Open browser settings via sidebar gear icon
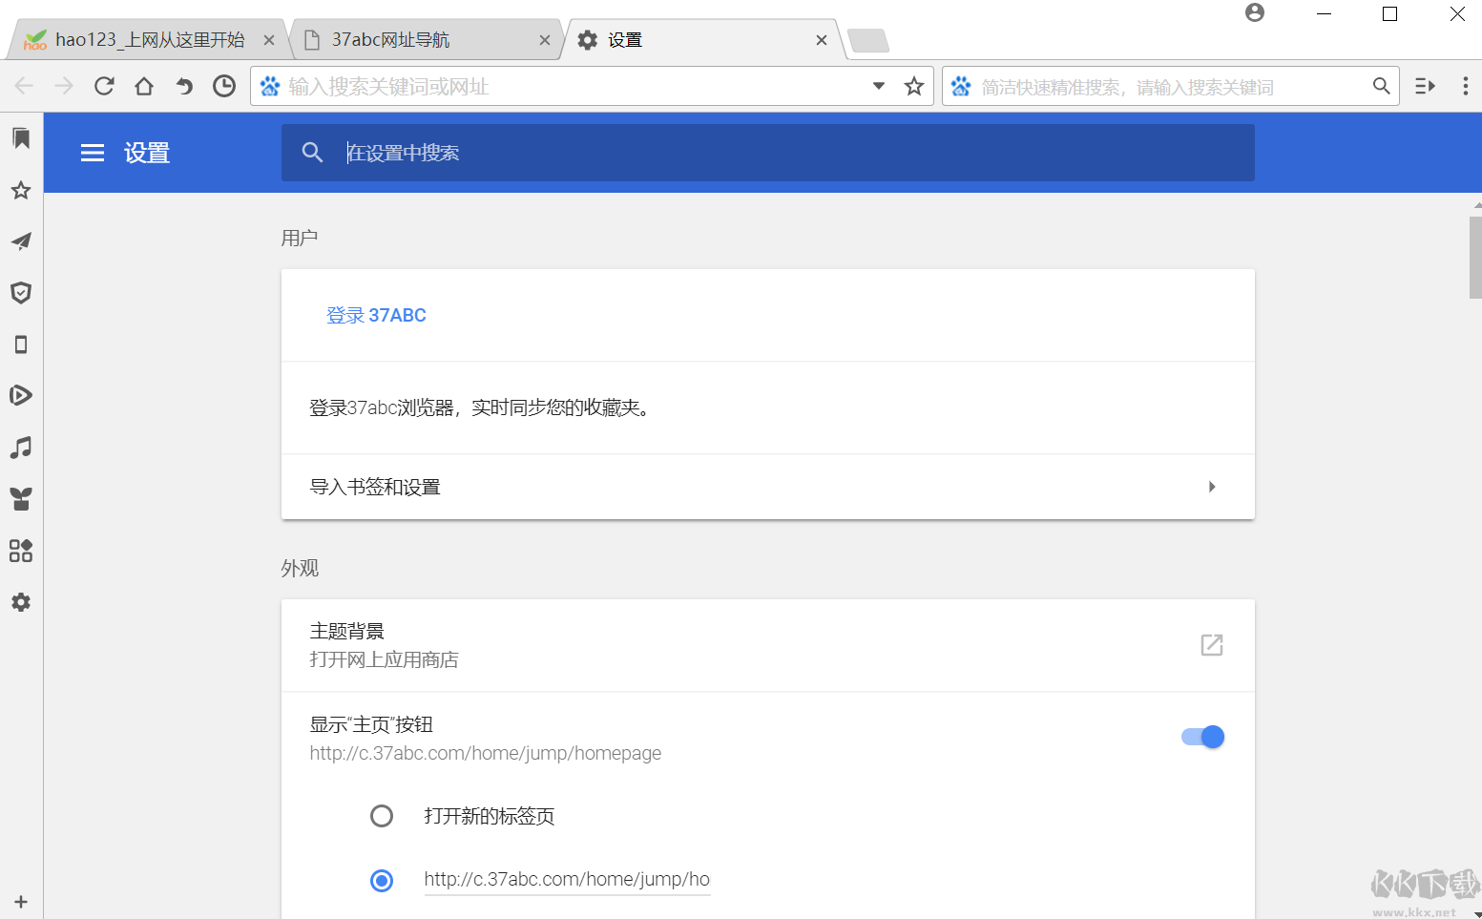Screen dimensions: 1482x919 coord(21,602)
